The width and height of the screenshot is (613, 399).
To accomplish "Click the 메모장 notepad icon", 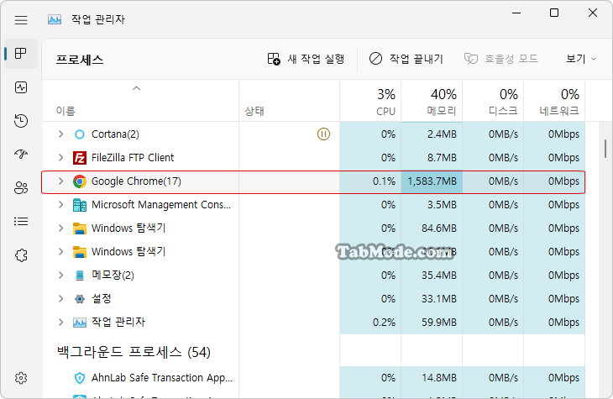I will tap(80, 276).
